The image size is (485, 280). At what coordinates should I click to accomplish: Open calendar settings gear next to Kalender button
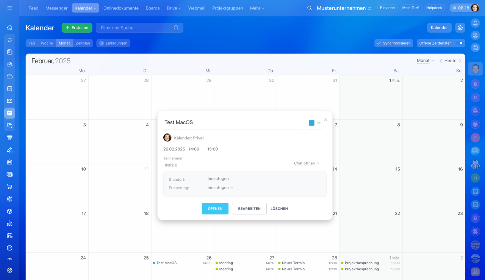[x=460, y=28]
